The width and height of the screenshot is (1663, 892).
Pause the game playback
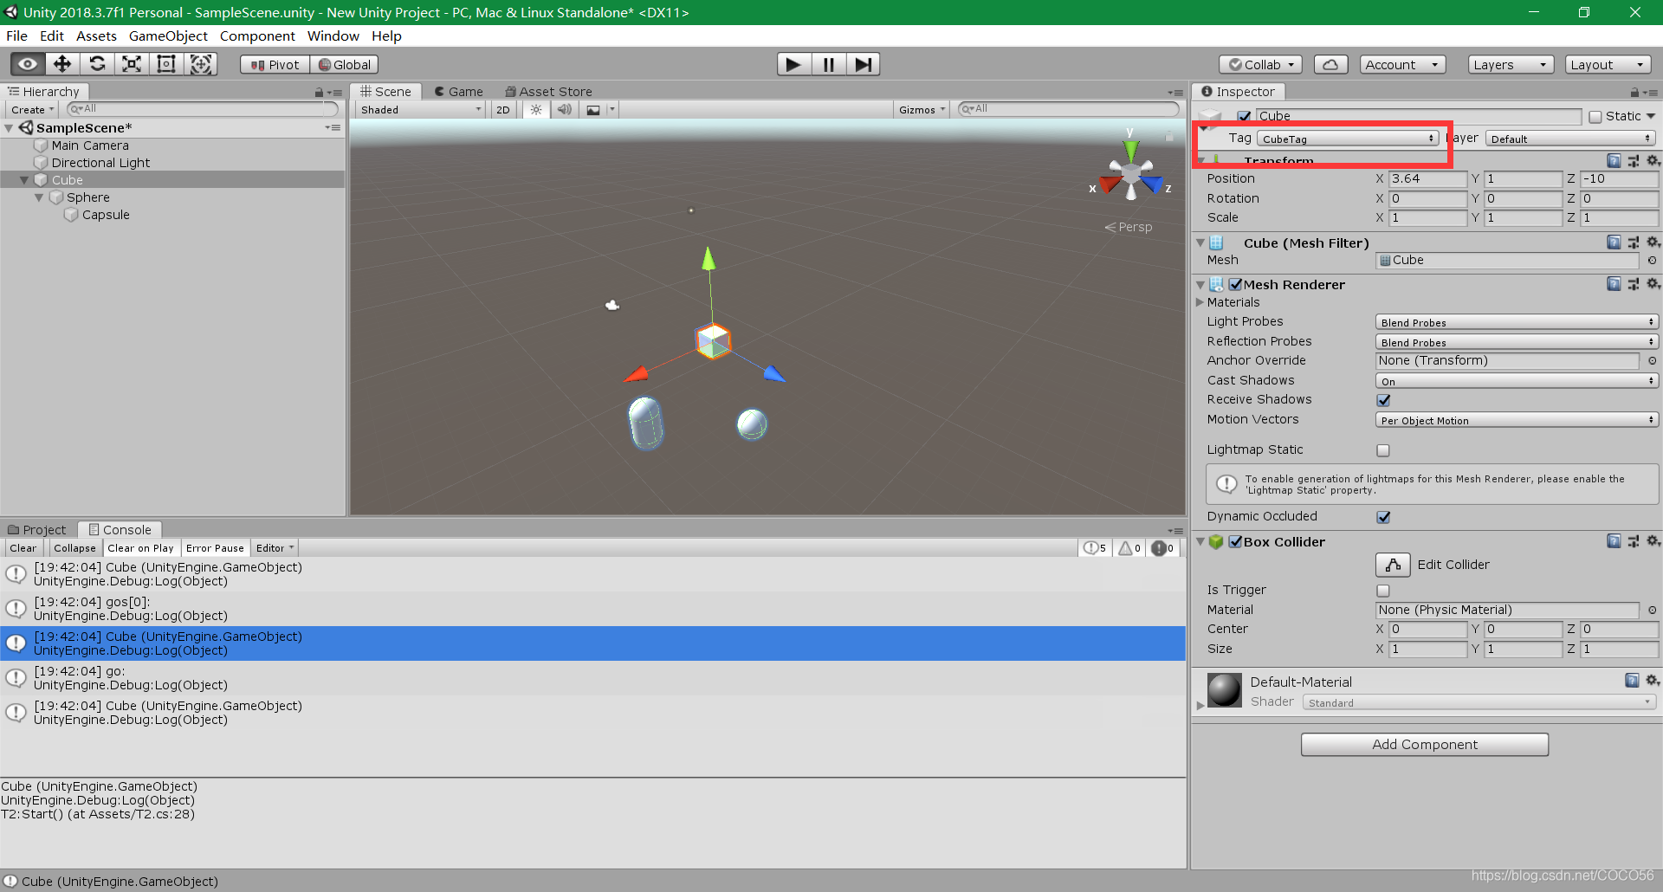tap(828, 64)
